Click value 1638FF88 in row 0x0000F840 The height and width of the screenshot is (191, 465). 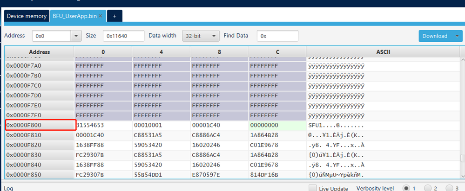(103, 165)
